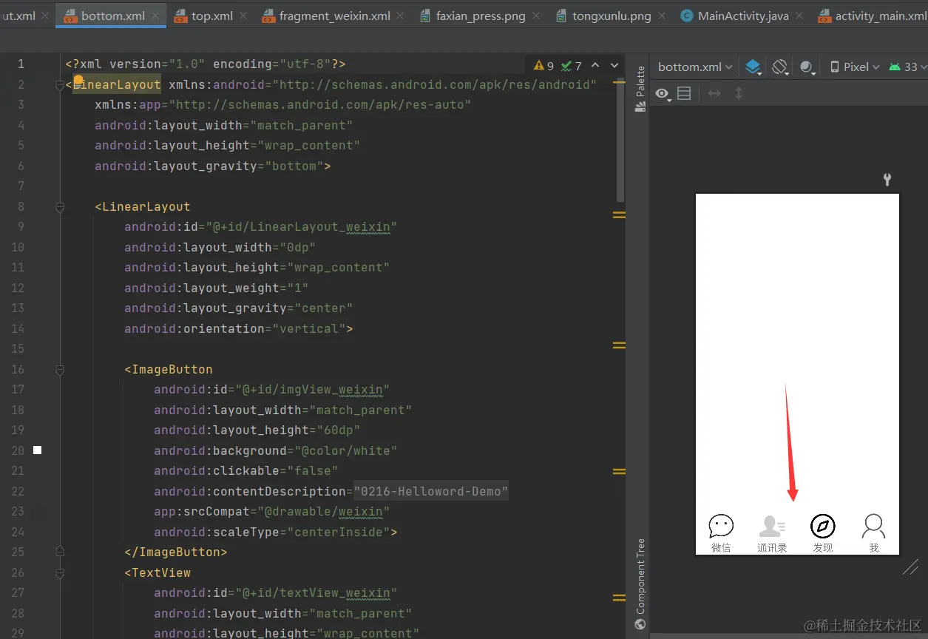Click the yellow warnings count indicator
Screen dimensions: 928x639
(543, 66)
